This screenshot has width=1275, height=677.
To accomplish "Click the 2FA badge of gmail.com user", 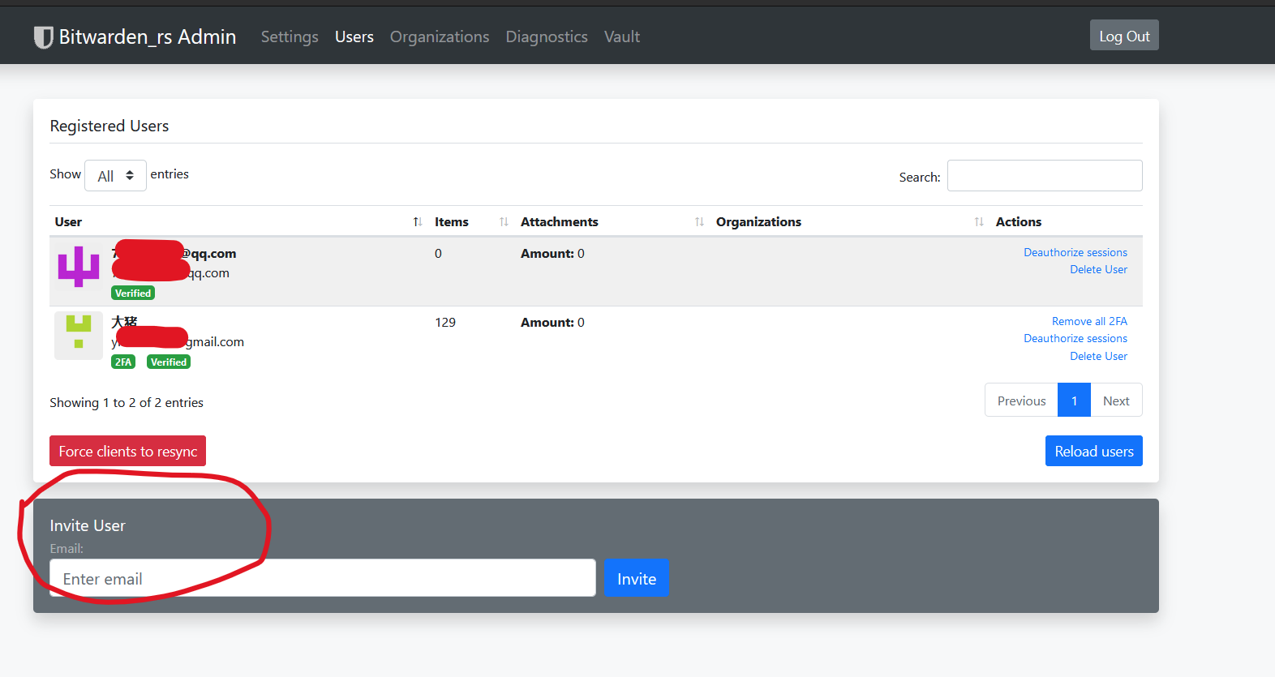I will (x=123, y=362).
